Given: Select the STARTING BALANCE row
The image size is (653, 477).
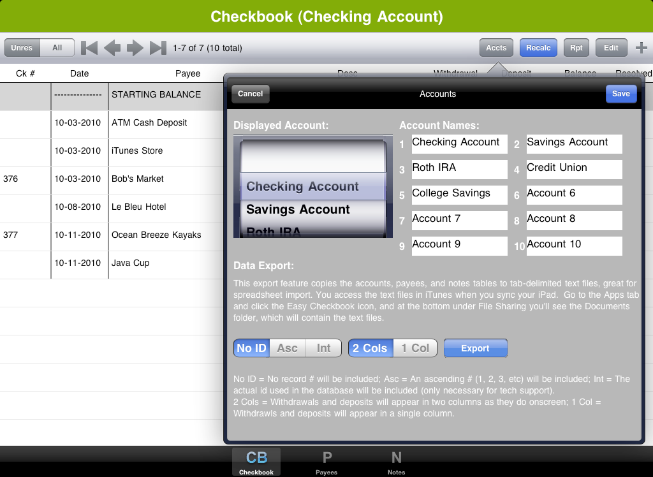Looking at the screenshot, I should point(112,96).
